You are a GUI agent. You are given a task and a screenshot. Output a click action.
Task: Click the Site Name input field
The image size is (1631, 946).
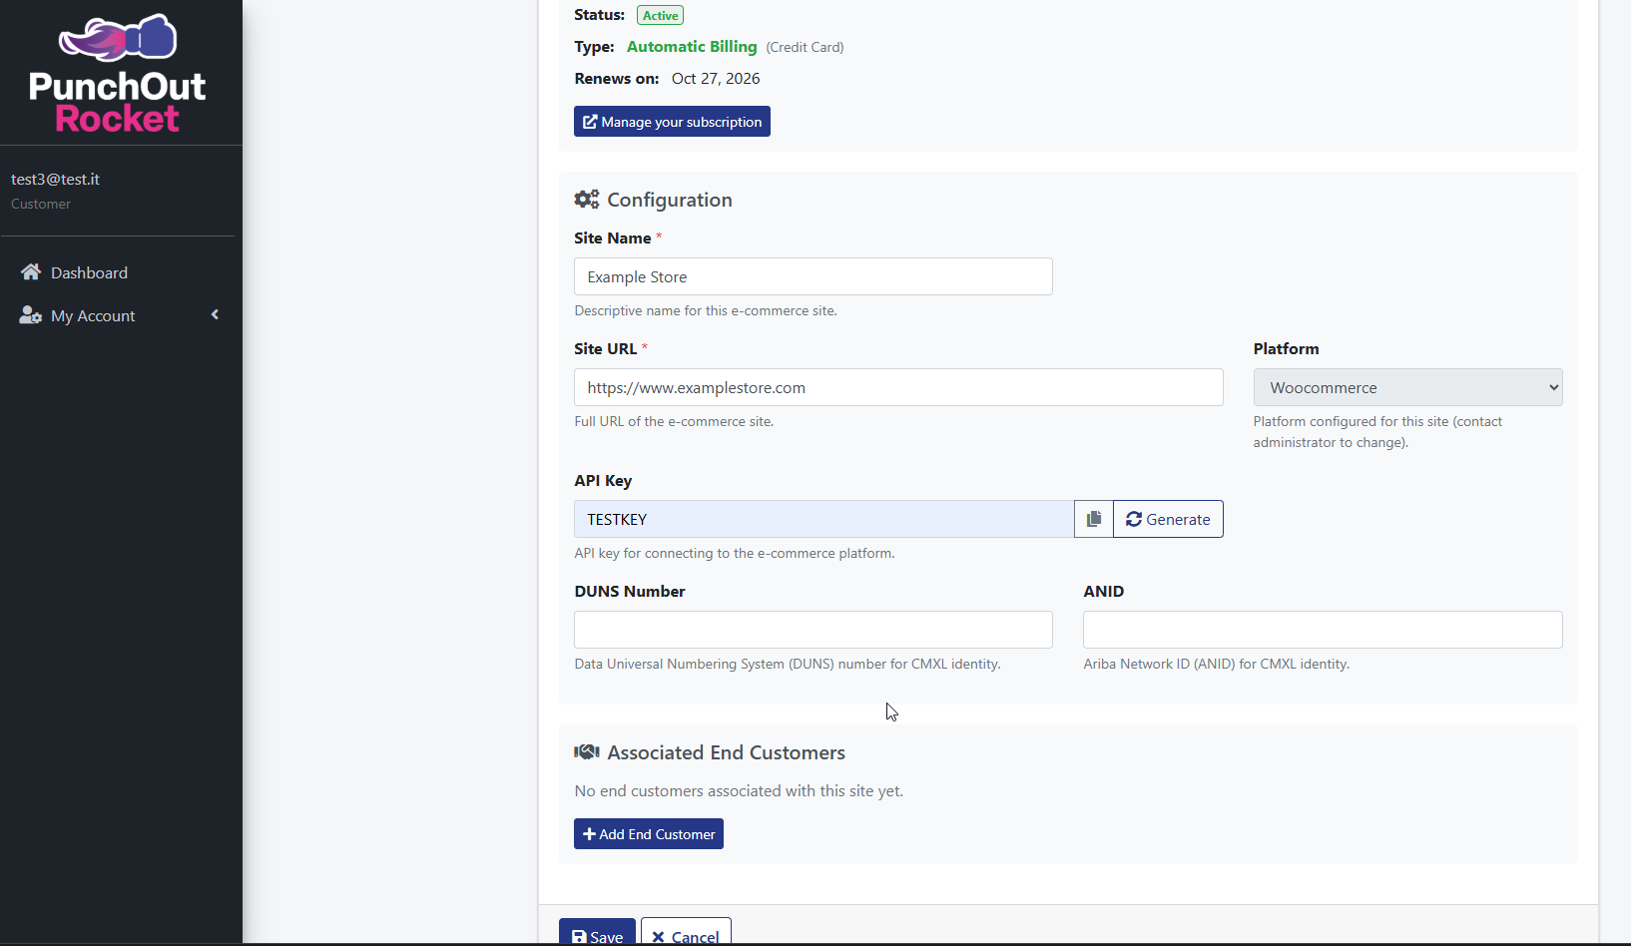click(813, 276)
